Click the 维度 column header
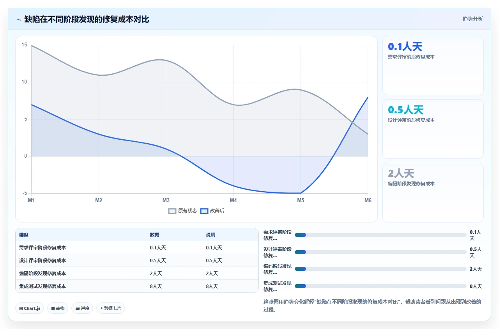 [24, 235]
